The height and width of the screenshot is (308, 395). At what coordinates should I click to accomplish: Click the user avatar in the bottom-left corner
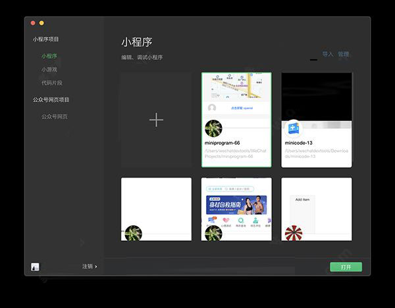pos(35,267)
